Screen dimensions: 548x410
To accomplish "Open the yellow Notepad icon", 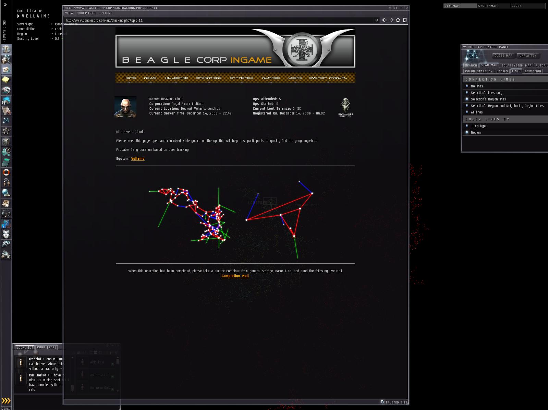I will (6, 80).
